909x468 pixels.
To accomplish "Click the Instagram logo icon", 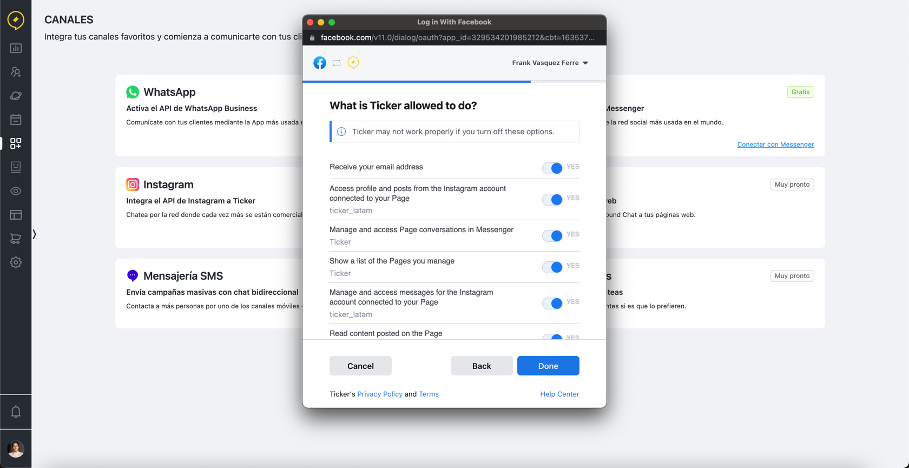I will 133,184.
